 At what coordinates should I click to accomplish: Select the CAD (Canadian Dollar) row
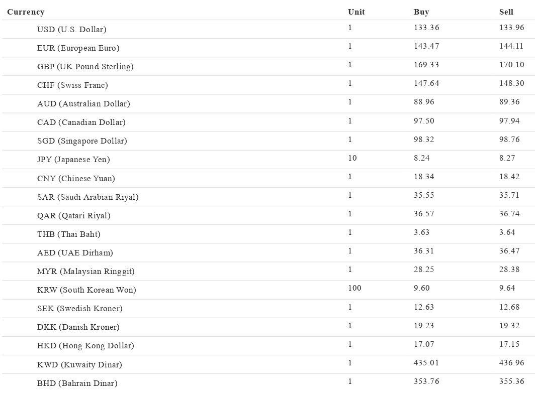click(x=81, y=122)
